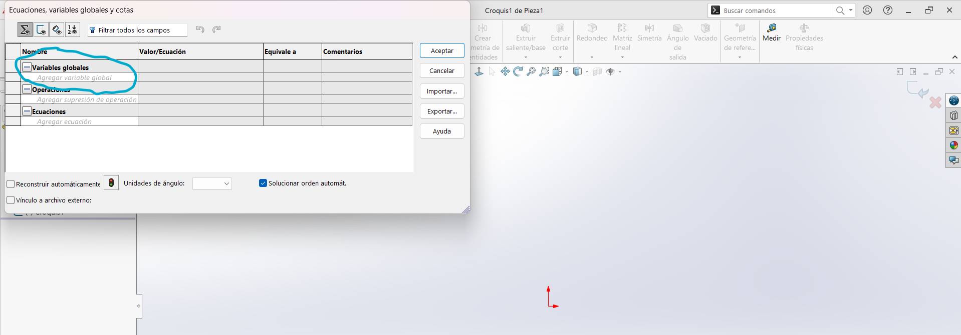Click the normal-to view icon
This screenshot has width=961, height=335.
(479, 71)
